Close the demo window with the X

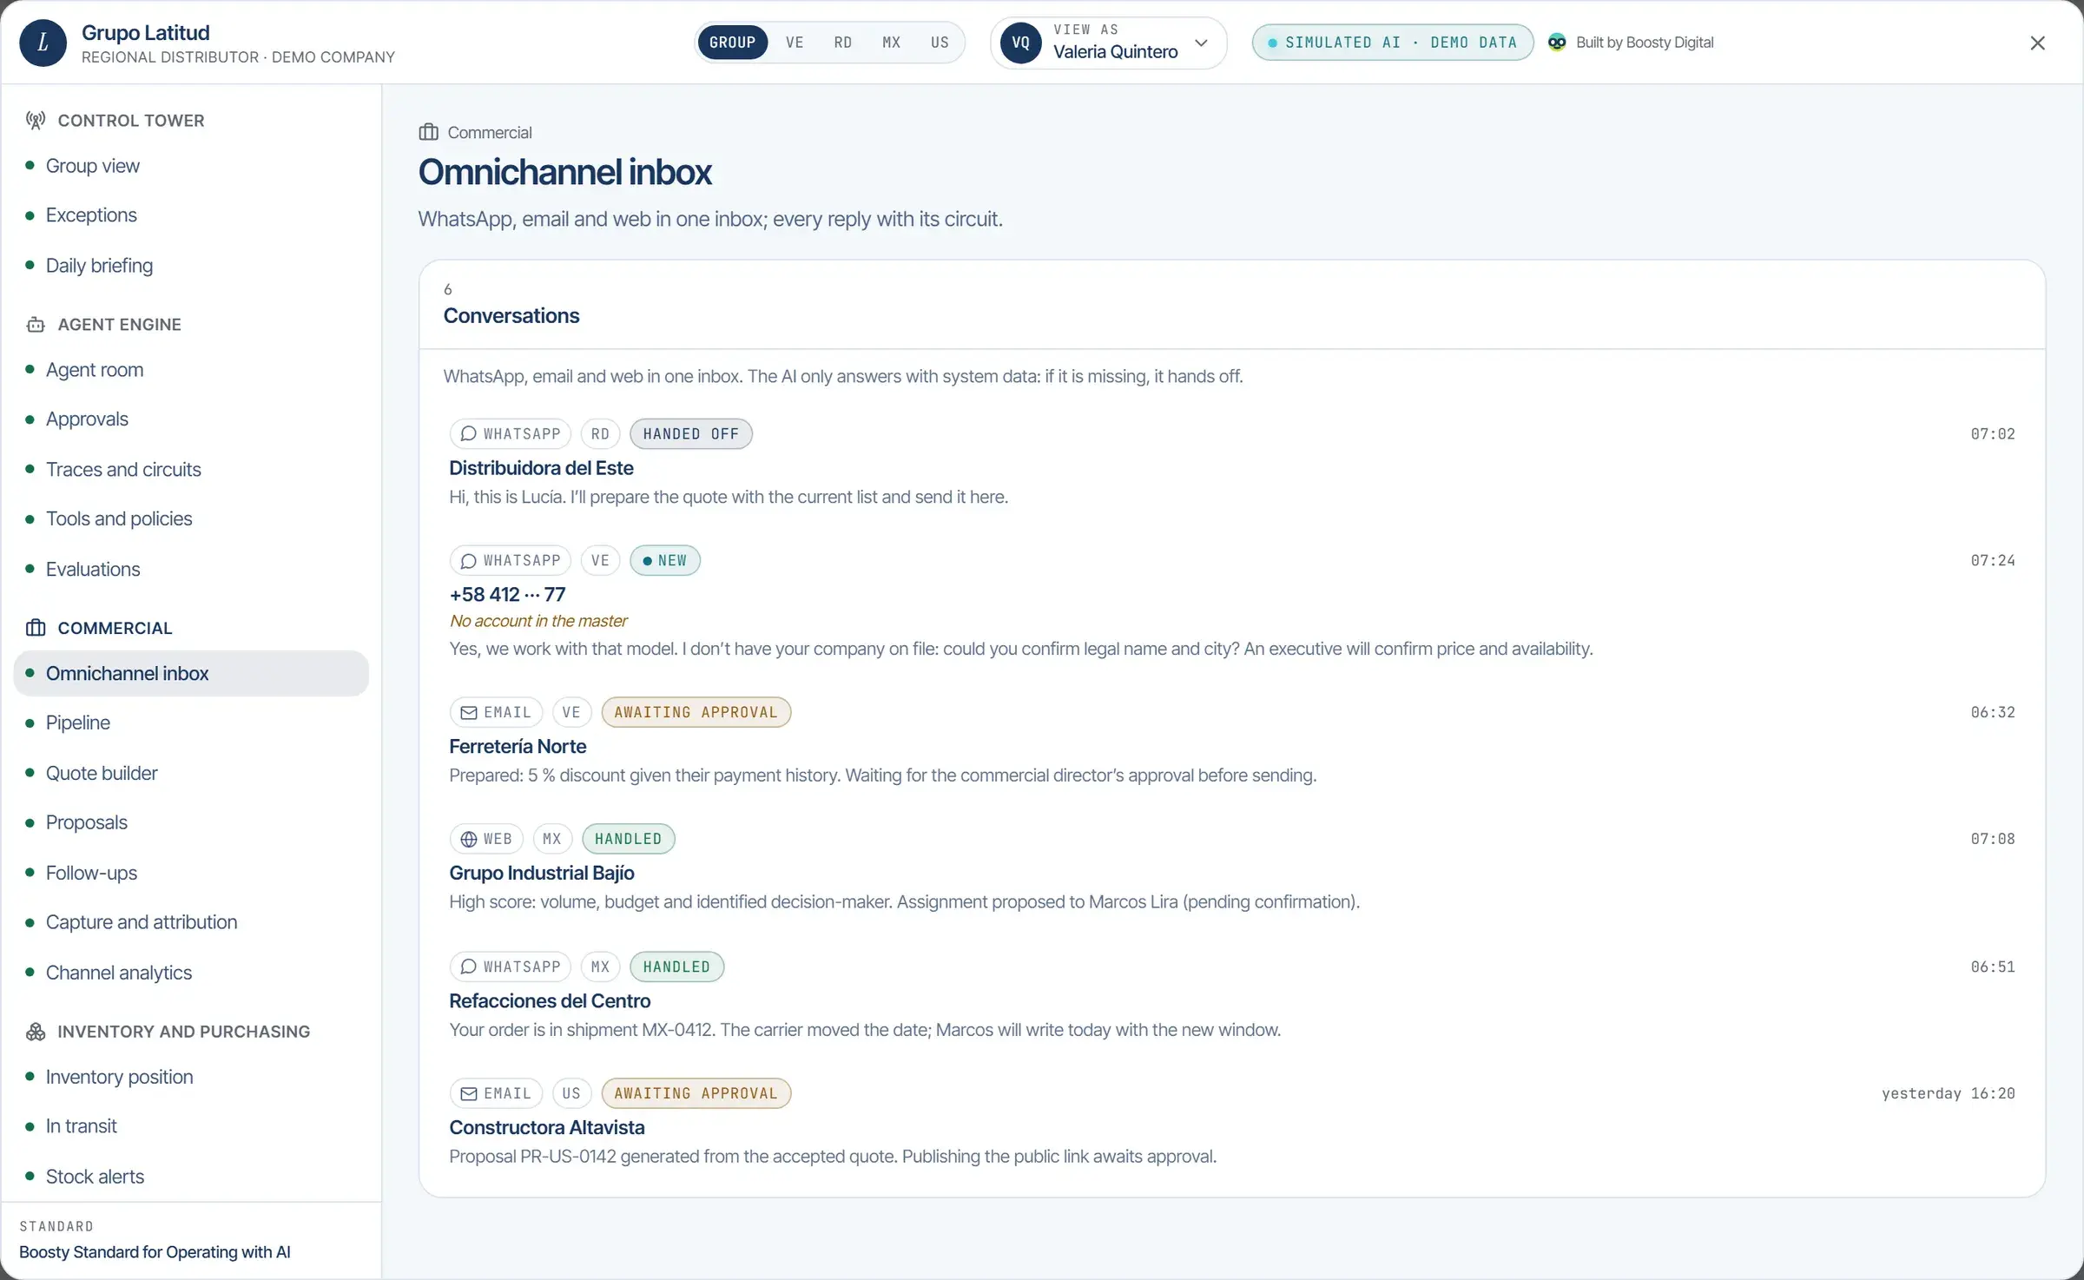[x=2038, y=43]
